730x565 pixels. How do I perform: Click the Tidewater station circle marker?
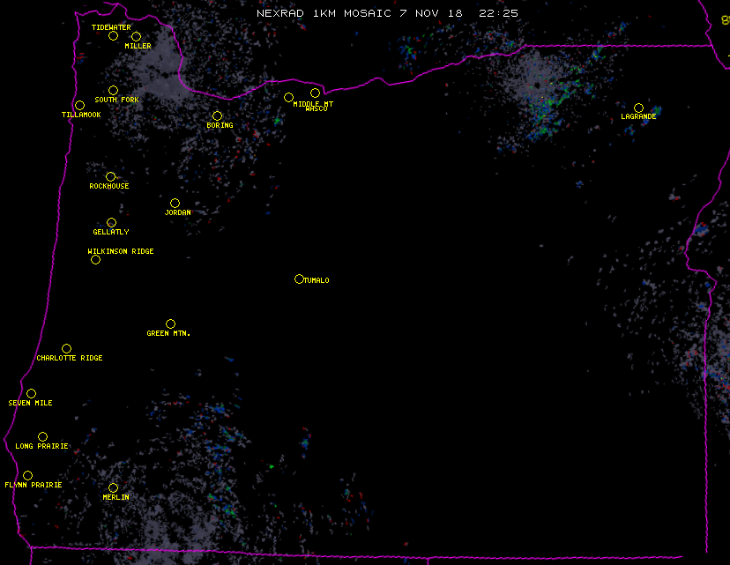point(113,36)
